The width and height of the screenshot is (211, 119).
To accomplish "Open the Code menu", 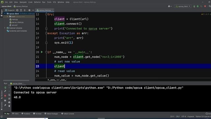I will pyautogui.click(x=30, y=2).
